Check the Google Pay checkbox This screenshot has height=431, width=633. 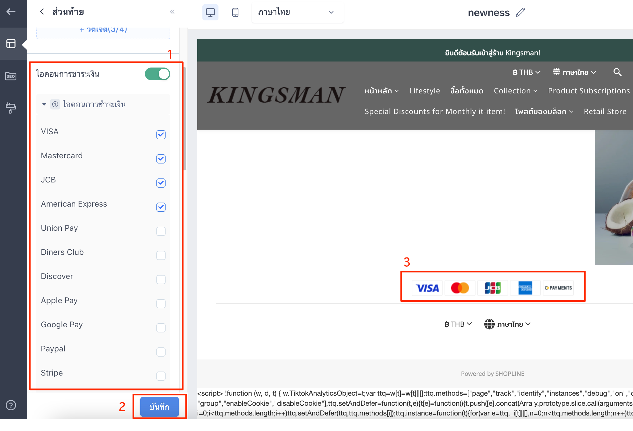click(x=161, y=328)
